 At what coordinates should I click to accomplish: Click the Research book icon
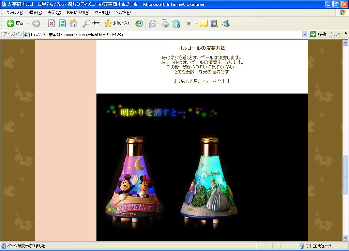[x=214, y=23]
